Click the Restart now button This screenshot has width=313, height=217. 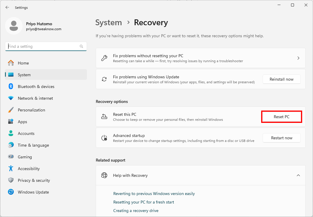[x=281, y=138]
